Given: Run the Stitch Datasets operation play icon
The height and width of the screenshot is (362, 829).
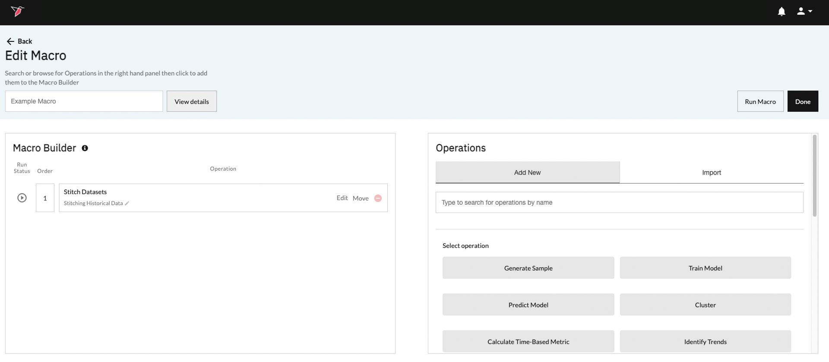Looking at the screenshot, I should pyautogui.click(x=22, y=198).
